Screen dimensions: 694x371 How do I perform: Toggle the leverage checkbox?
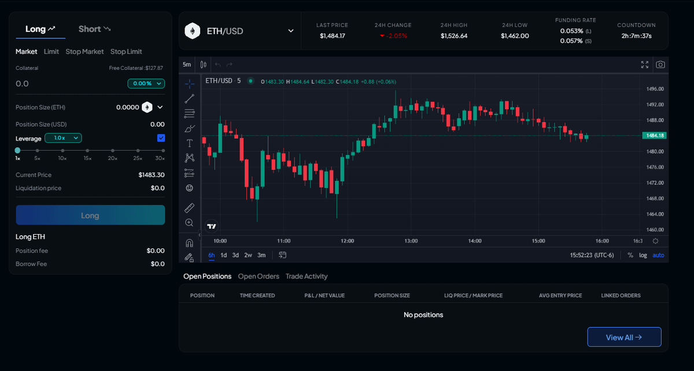tap(161, 138)
